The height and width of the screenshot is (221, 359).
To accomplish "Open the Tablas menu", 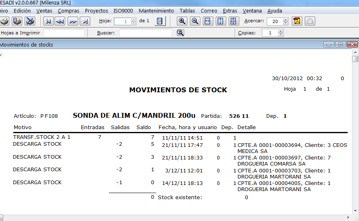I will (187, 11).
